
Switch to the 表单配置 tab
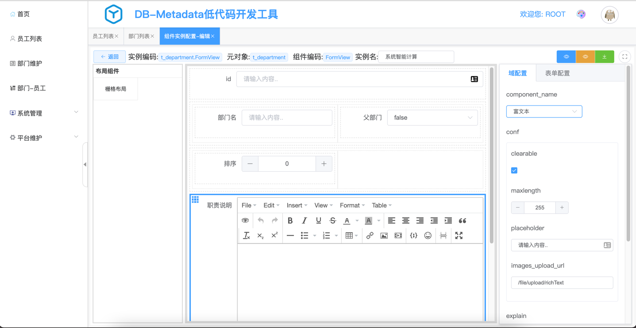coord(557,73)
